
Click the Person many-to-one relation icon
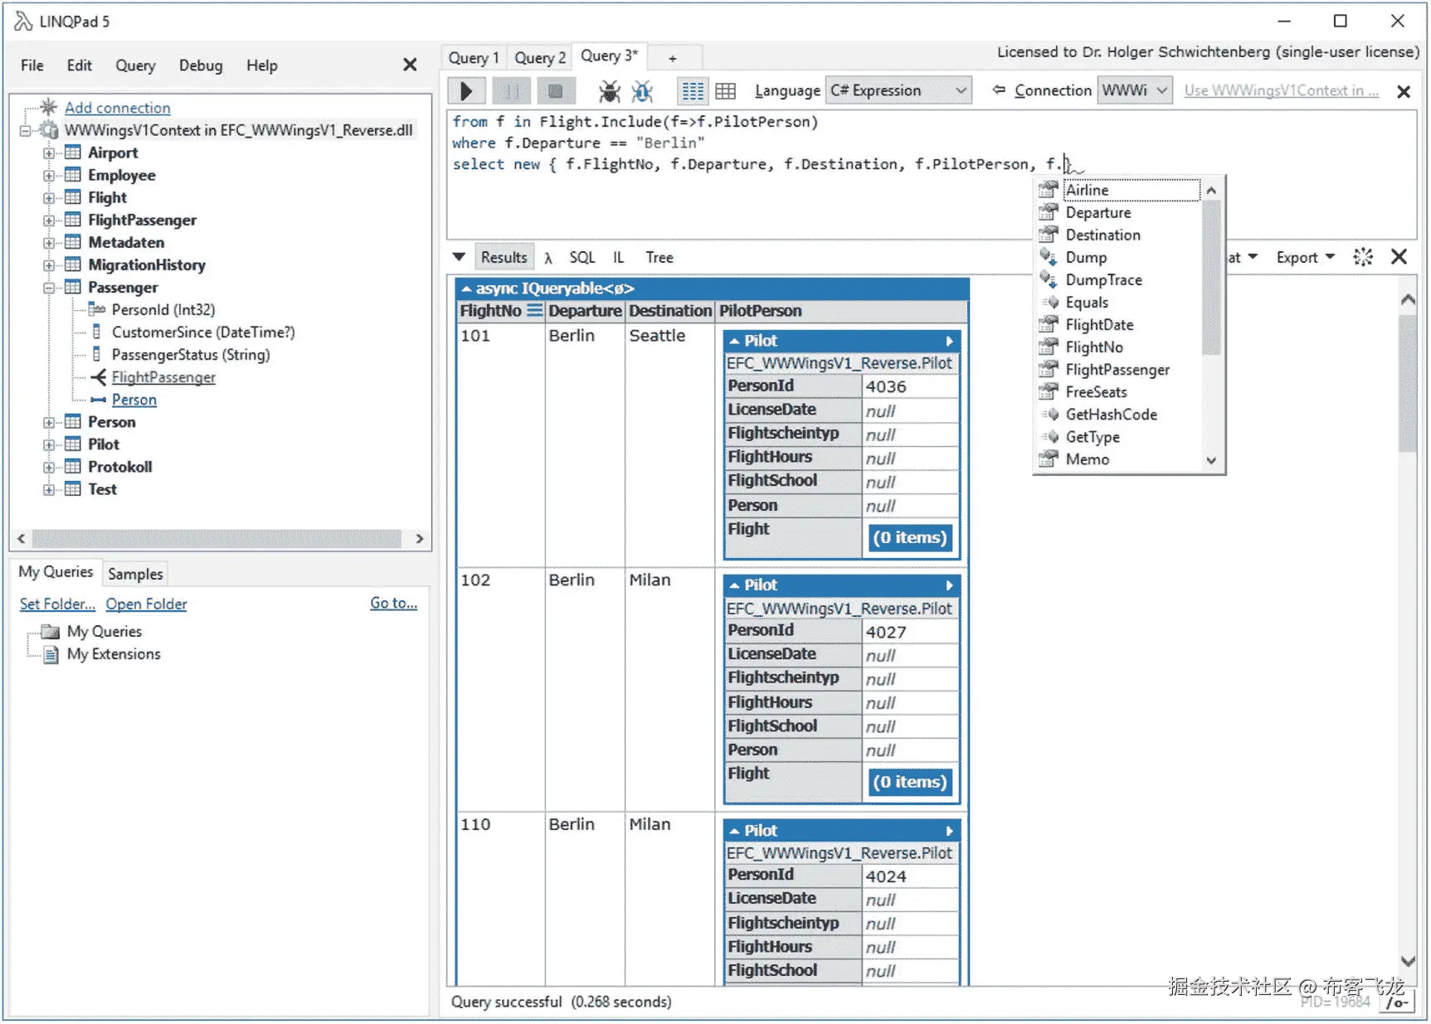coord(98,400)
